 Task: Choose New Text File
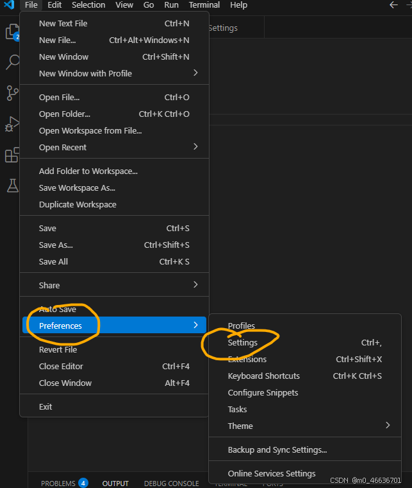point(114,23)
